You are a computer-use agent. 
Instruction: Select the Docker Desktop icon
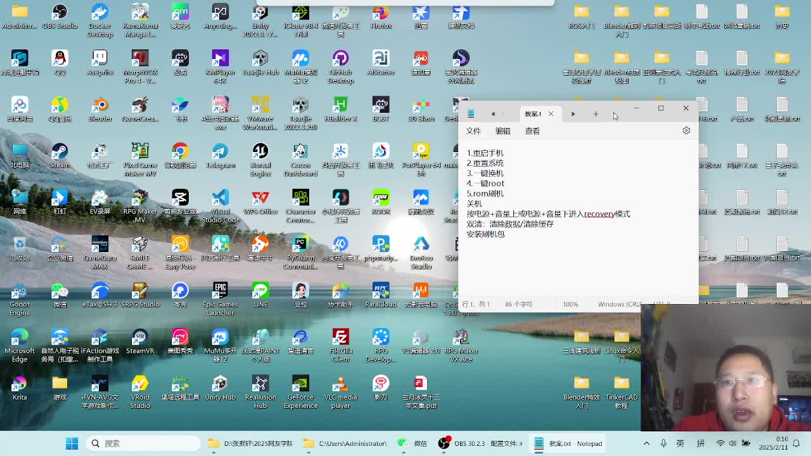[99, 21]
